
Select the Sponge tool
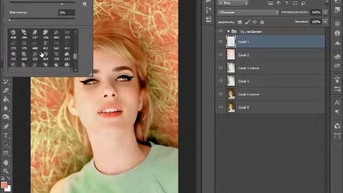(x=6, y=117)
